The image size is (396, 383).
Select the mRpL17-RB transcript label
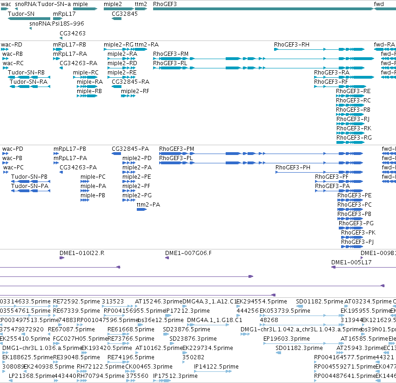[69, 45]
